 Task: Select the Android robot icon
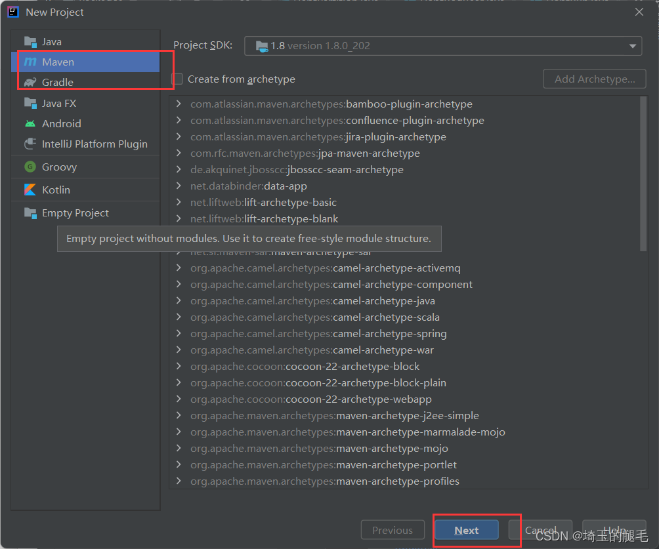click(30, 123)
